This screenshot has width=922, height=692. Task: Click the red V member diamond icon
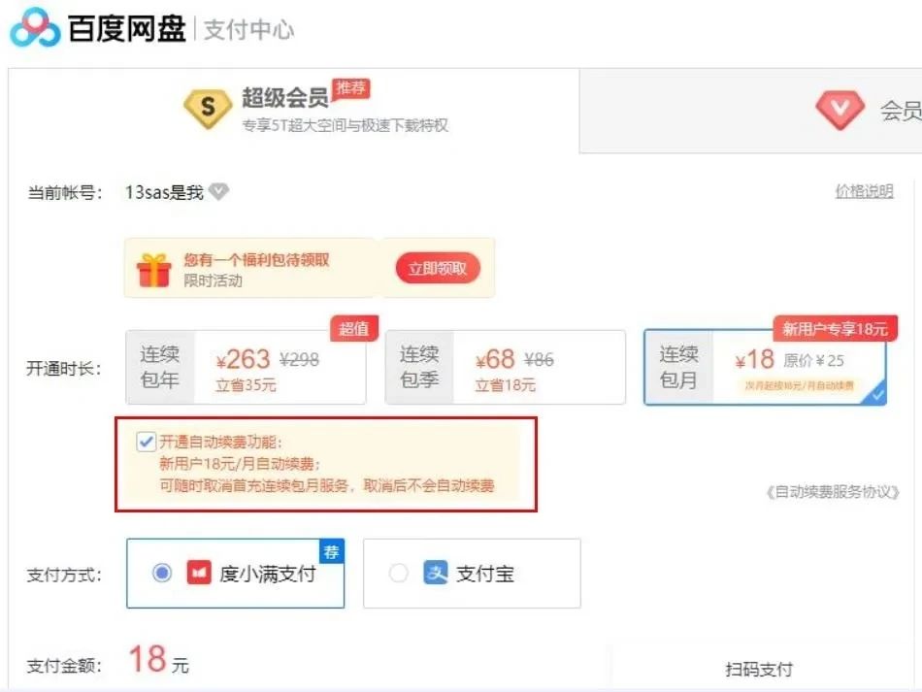840,110
